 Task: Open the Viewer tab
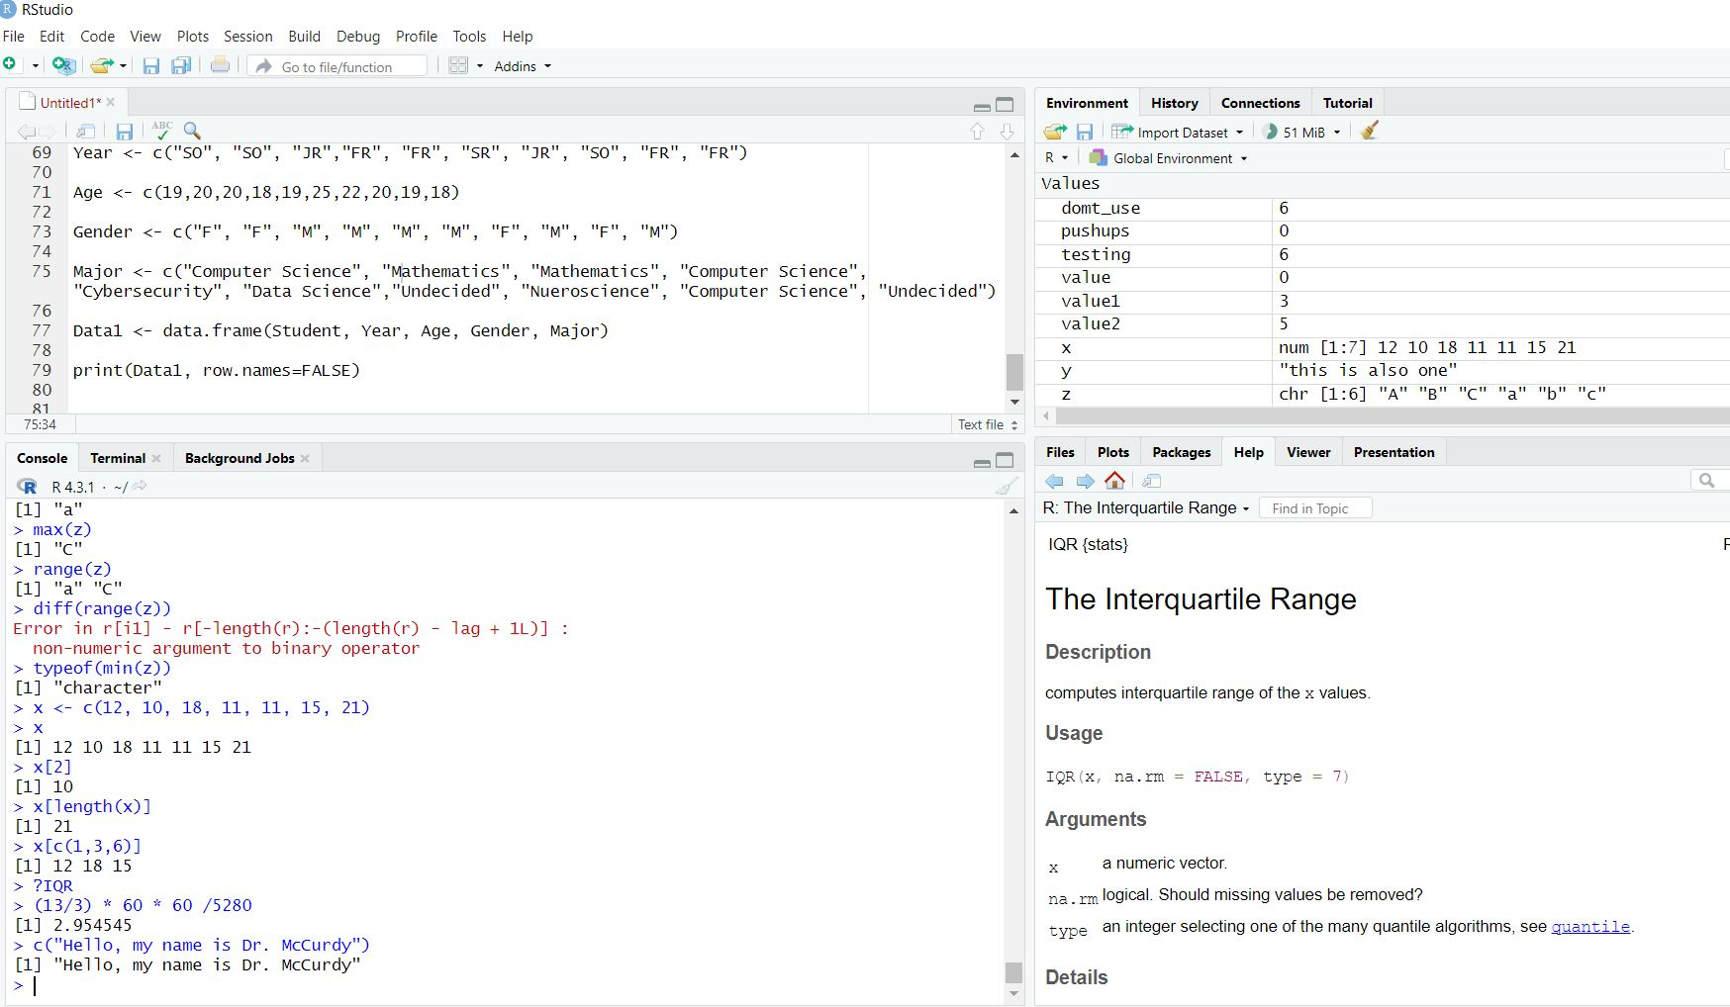tap(1307, 452)
